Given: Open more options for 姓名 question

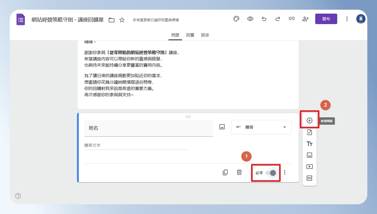Looking at the screenshot, I should (x=285, y=172).
